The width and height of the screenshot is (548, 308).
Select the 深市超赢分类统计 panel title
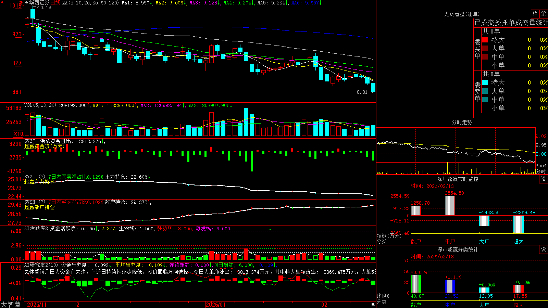point(458,249)
